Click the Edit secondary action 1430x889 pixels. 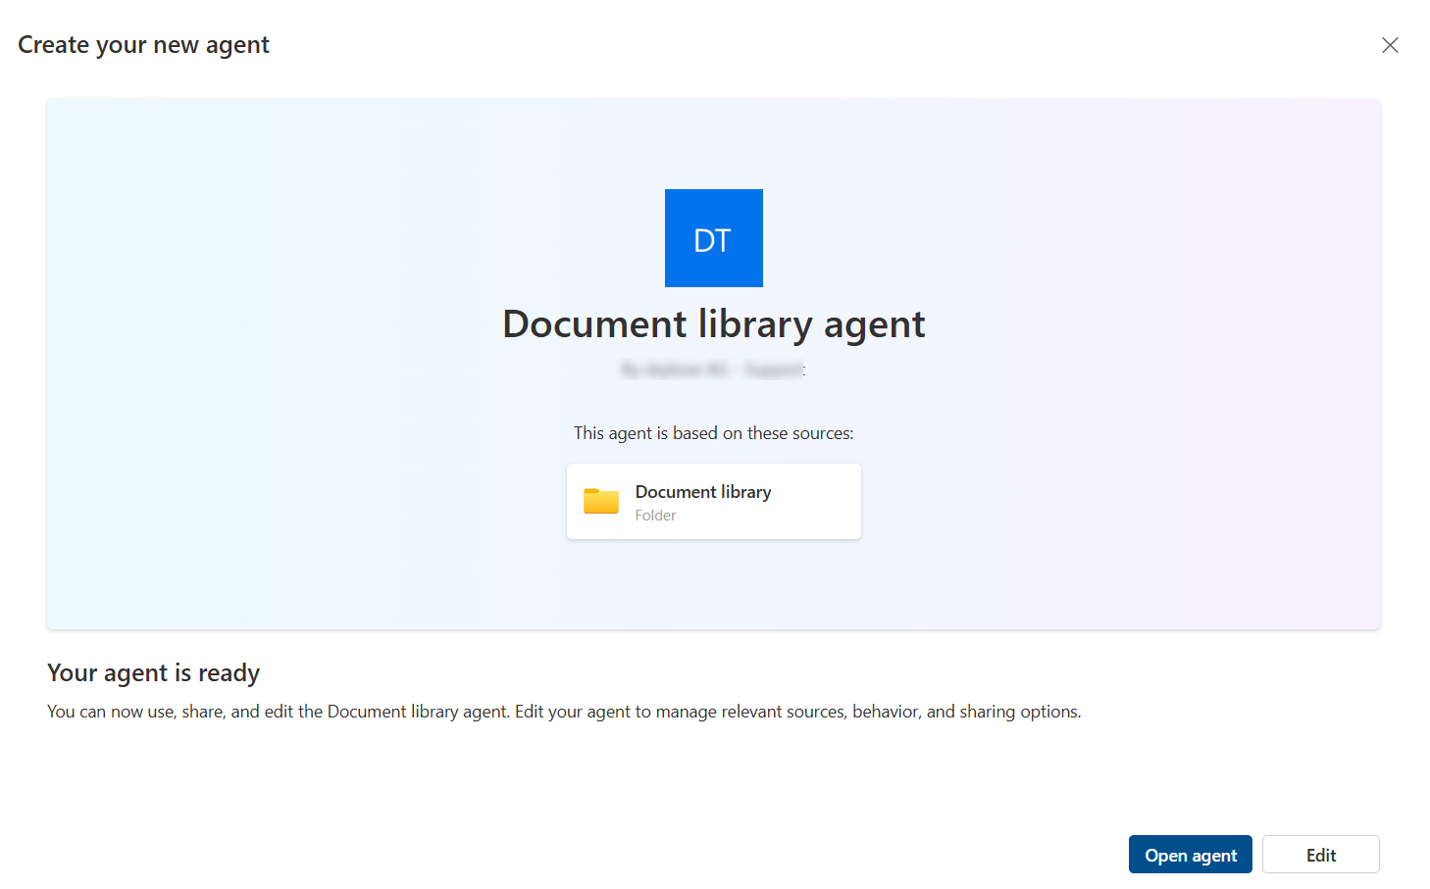[1320, 854]
